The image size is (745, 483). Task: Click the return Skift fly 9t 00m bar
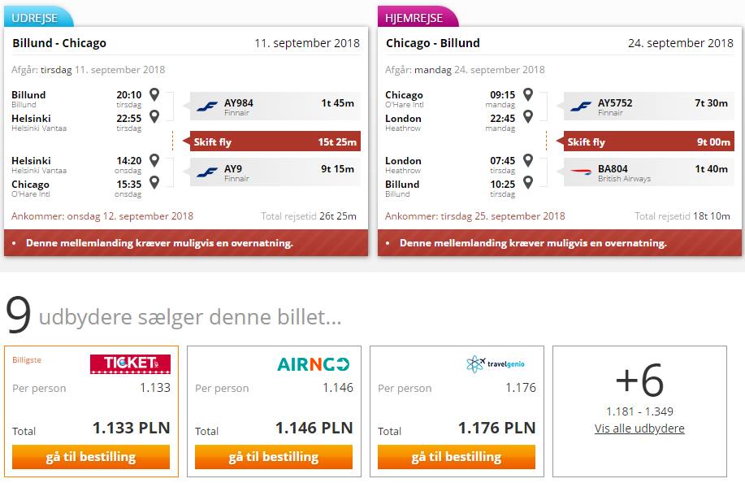pos(648,141)
